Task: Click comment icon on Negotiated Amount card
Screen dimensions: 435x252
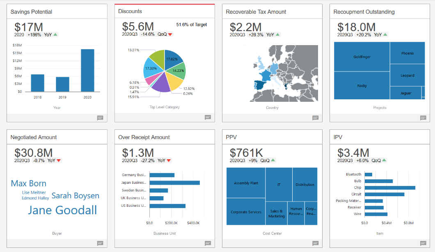Action: (x=100, y=243)
